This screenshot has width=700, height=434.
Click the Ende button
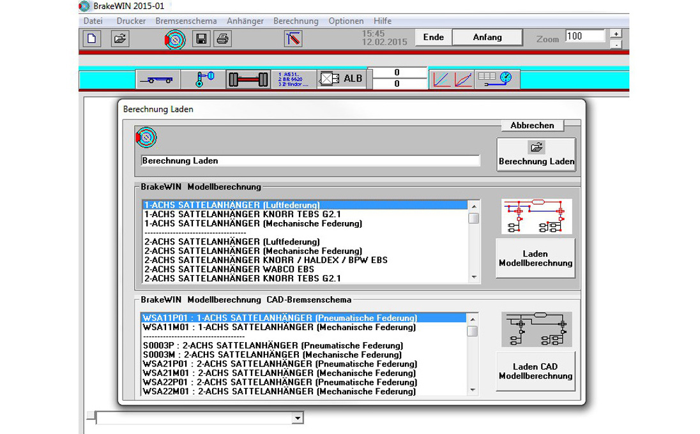coord(434,37)
